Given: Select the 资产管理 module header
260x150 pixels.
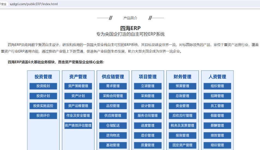Looking at the screenshot, I should tap(78, 77).
